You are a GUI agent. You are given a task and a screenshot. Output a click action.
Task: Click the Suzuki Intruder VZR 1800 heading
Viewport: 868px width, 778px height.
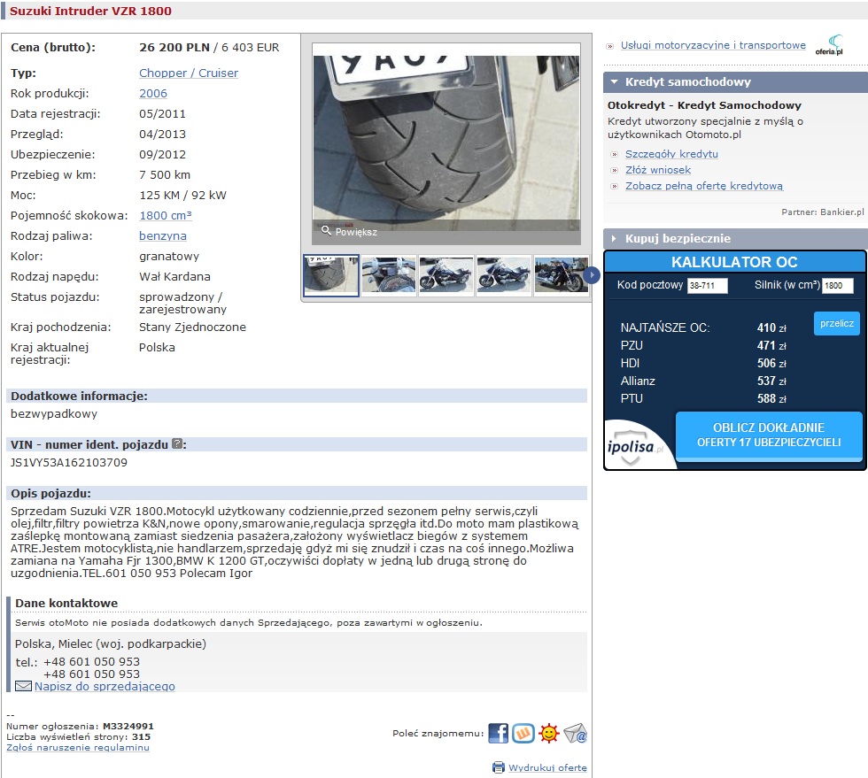pos(90,12)
